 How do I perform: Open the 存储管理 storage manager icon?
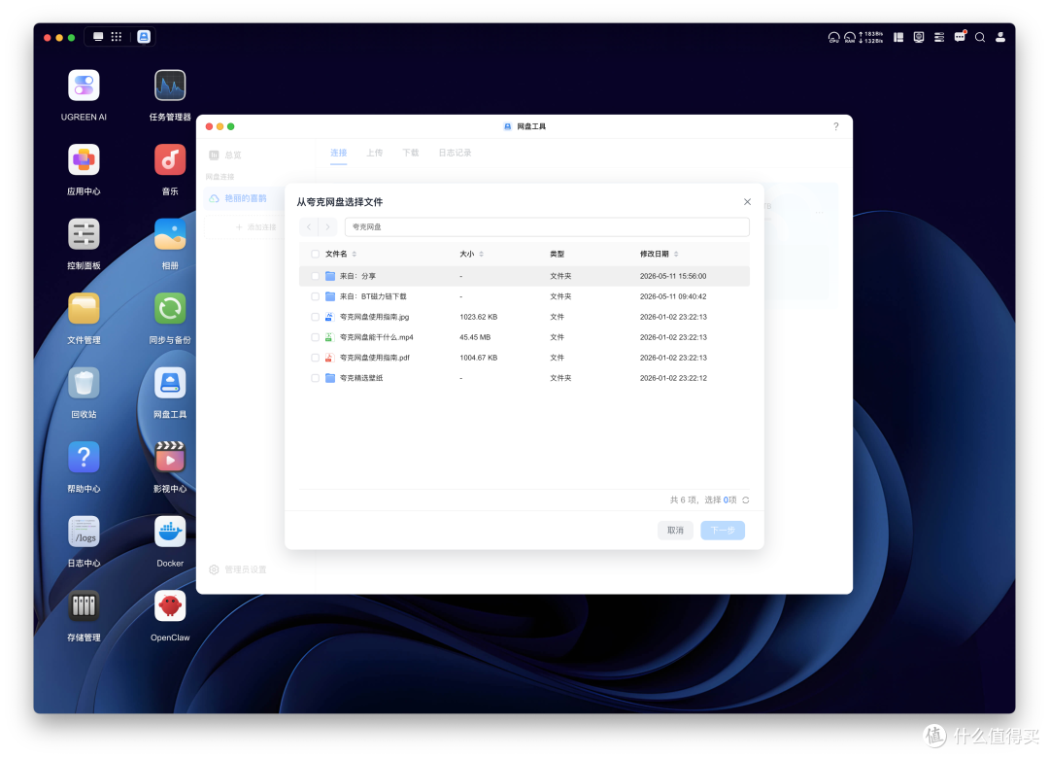click(x=84, y=606)
